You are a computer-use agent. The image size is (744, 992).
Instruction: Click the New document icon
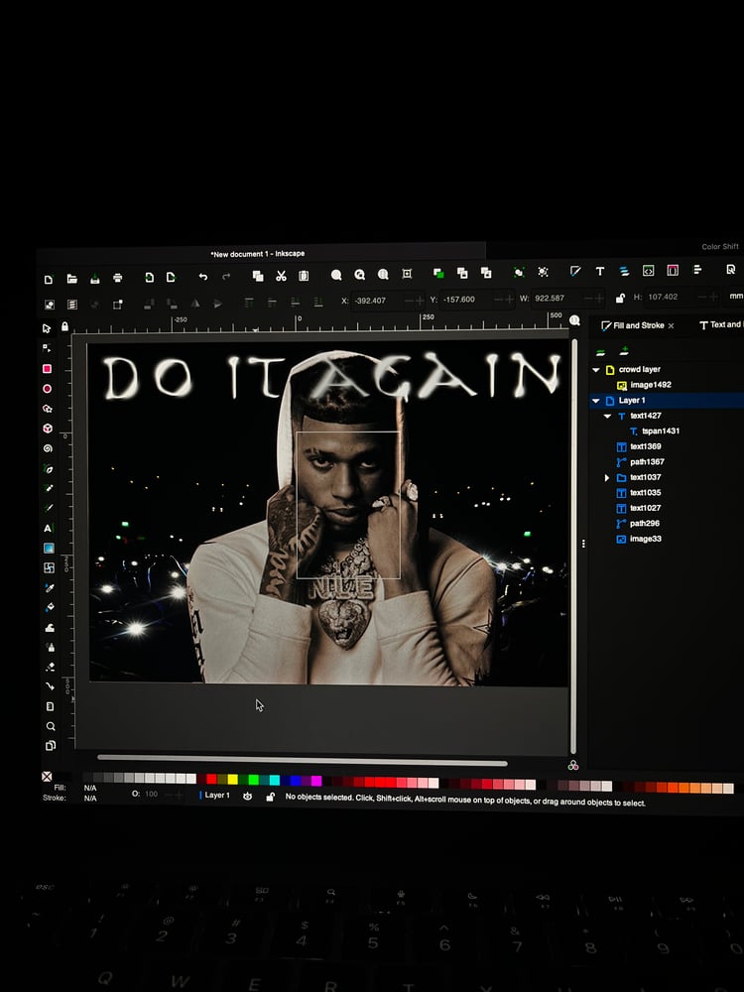(49, 279)
